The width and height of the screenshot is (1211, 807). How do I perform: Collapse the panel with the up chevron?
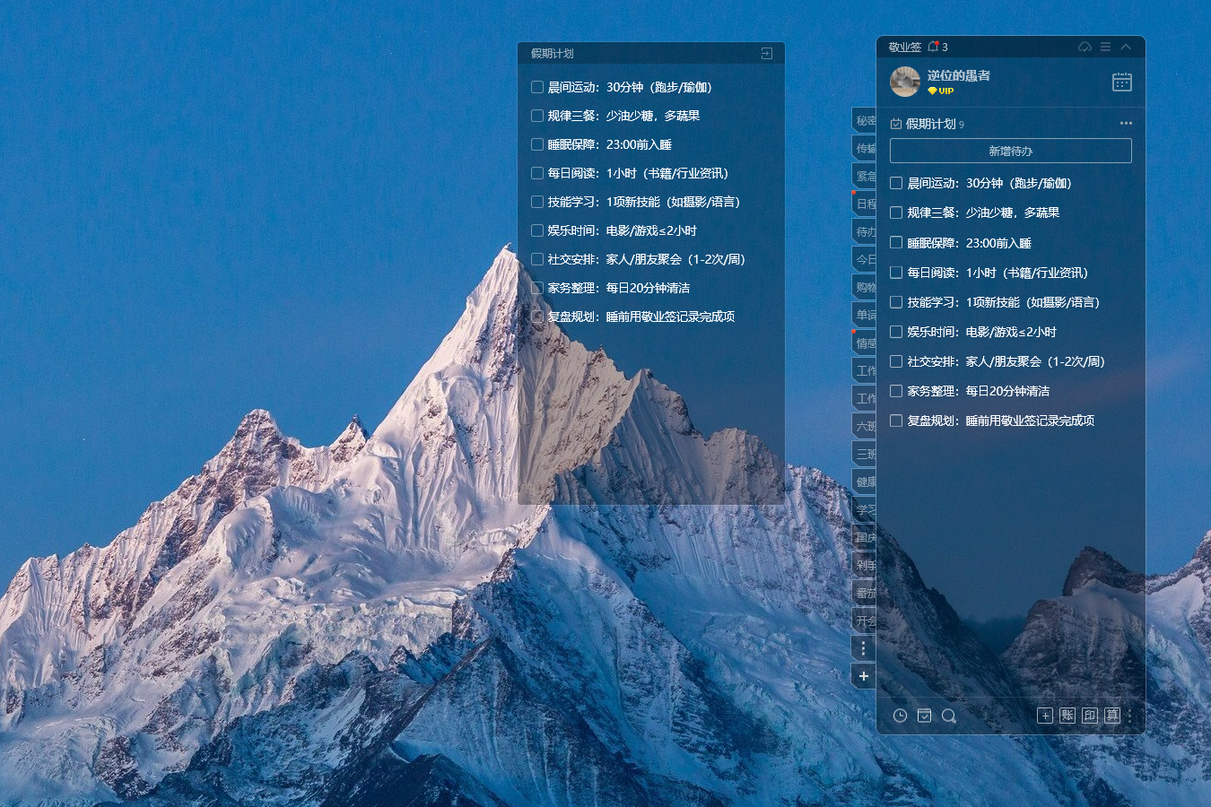point(1126,47)
